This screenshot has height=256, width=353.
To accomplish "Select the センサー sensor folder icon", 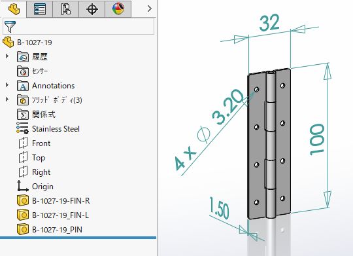I will [22, 71].
